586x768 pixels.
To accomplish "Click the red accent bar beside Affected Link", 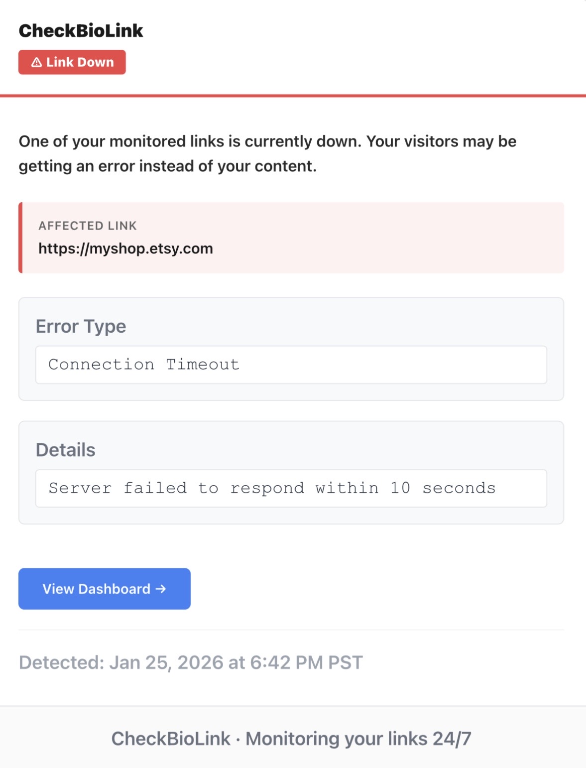I will (x=20, y=238).
